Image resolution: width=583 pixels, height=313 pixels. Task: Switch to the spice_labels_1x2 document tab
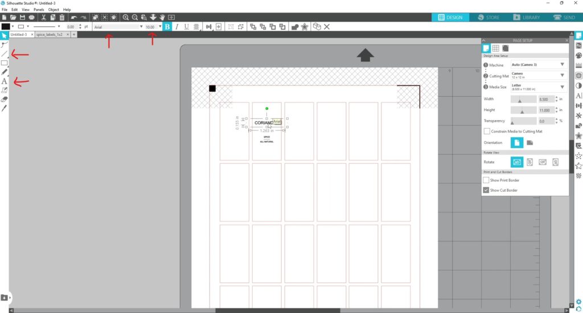coord(50,35)
